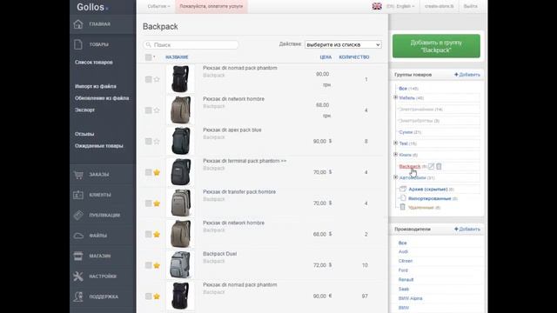Screen dimensions: 557x313
Task: Check the 90,00 грн nomad pack phantom row
Action: tap(149, 79)
